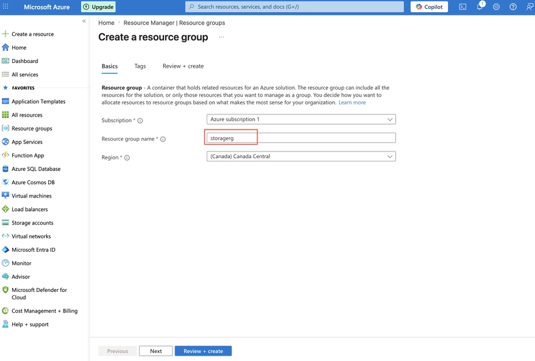Click the Resource groups cube icon
Viewport: 535px width, 361px height.
pyautogui.click(x=5, y=128)
